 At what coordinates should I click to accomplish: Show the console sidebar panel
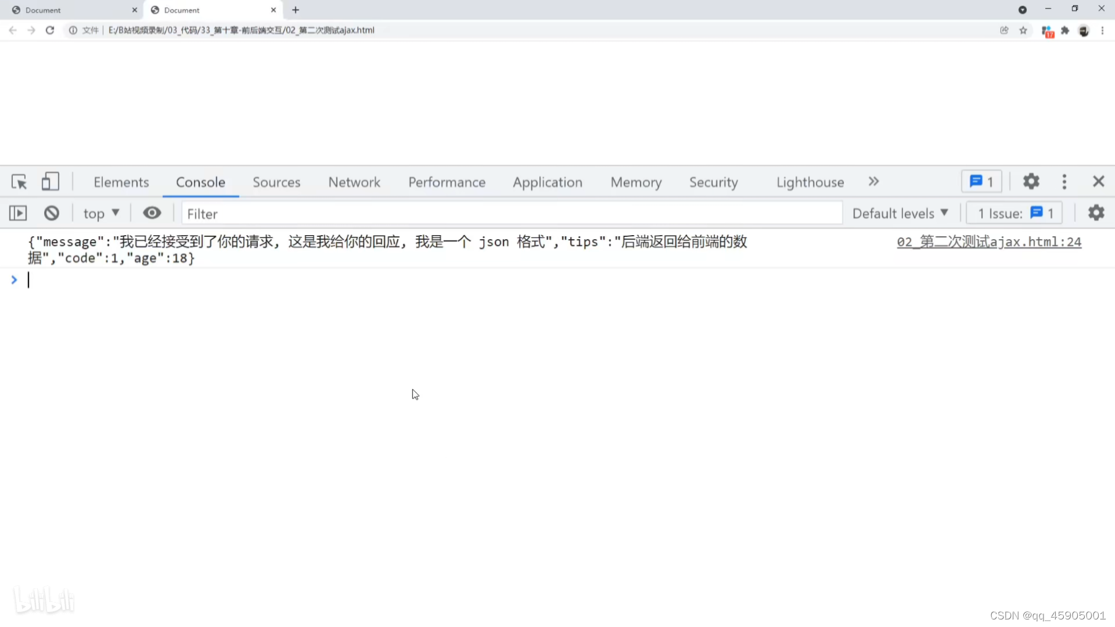pyautogui.click(x=18, y=214)
